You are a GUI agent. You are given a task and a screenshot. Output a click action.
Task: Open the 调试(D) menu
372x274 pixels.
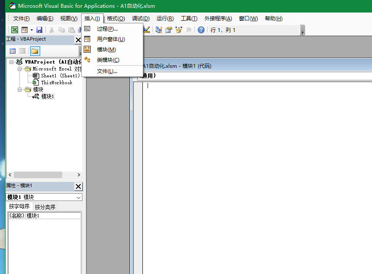click(141, 19)
